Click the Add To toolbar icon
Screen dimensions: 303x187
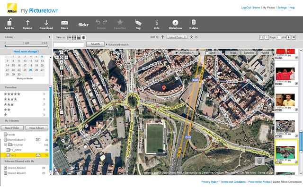click(x=9, y=24)
